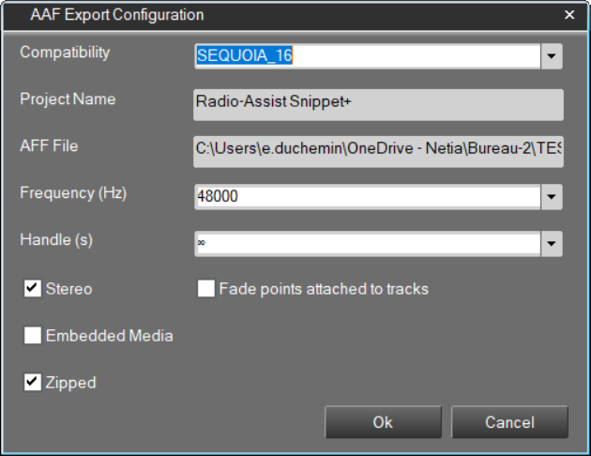This screenshot has width=591, height=456.
Task: Disable the Zipped checkbox
Action: (x=33, y=382)
